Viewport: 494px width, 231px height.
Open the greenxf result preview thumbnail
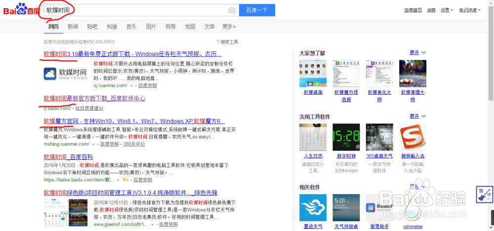(x=66, y=213)
